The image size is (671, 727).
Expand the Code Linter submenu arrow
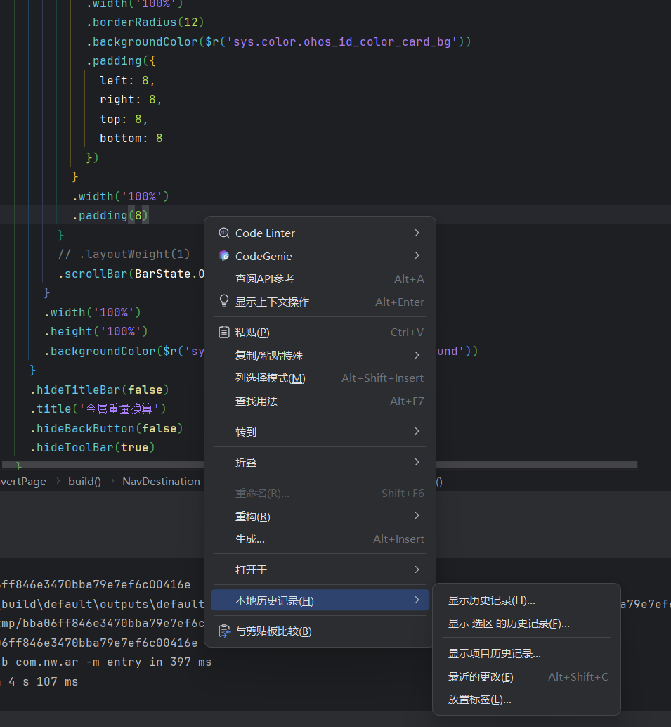417,233
